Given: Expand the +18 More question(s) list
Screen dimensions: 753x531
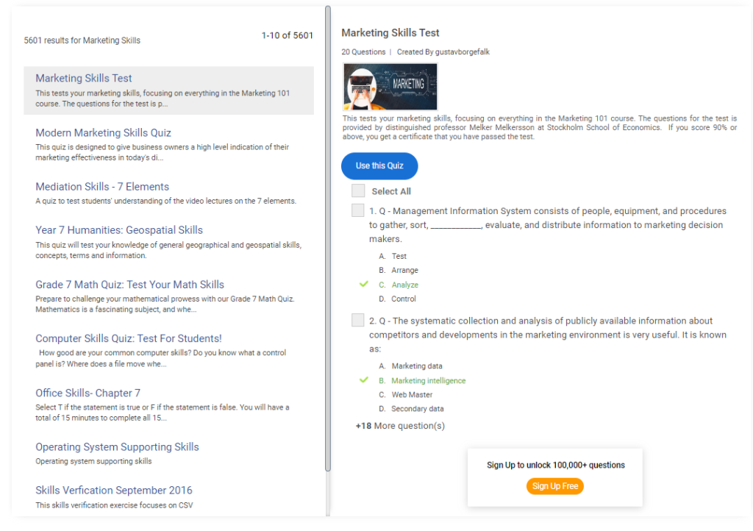Looking at the screenshot, I should pos(400,426).
